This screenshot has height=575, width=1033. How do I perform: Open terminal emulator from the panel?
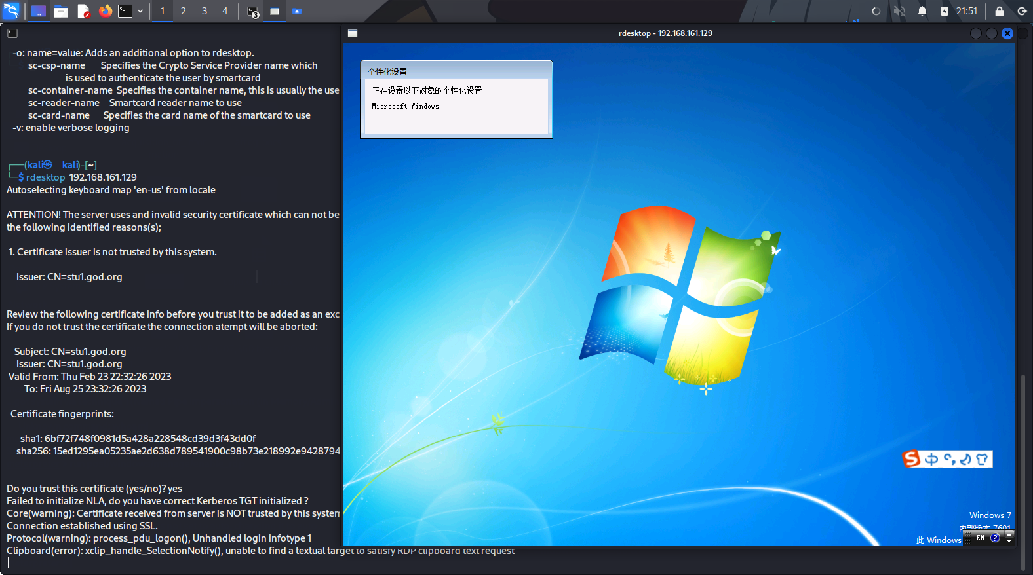[x=125, y=11]
